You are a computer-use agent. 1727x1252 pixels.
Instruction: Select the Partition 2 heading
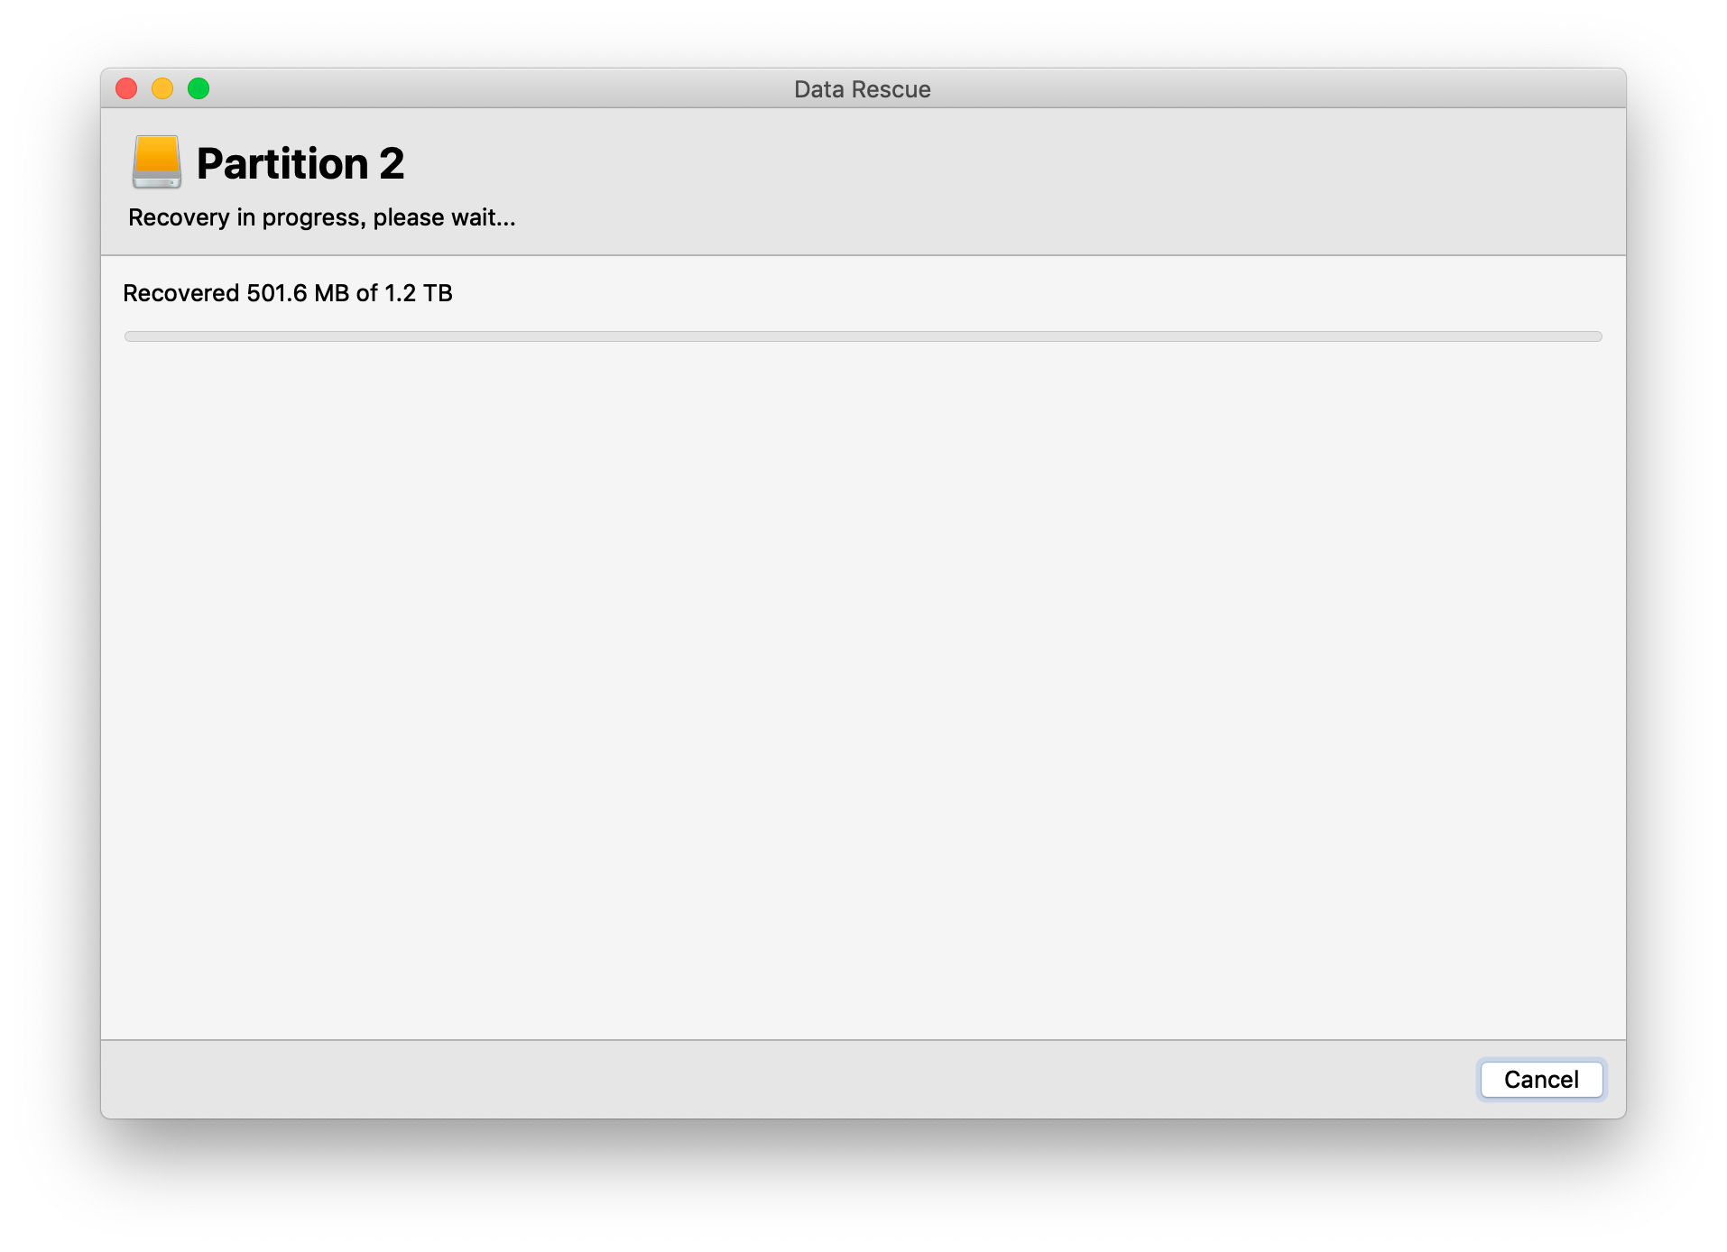[x=300, y=163]
